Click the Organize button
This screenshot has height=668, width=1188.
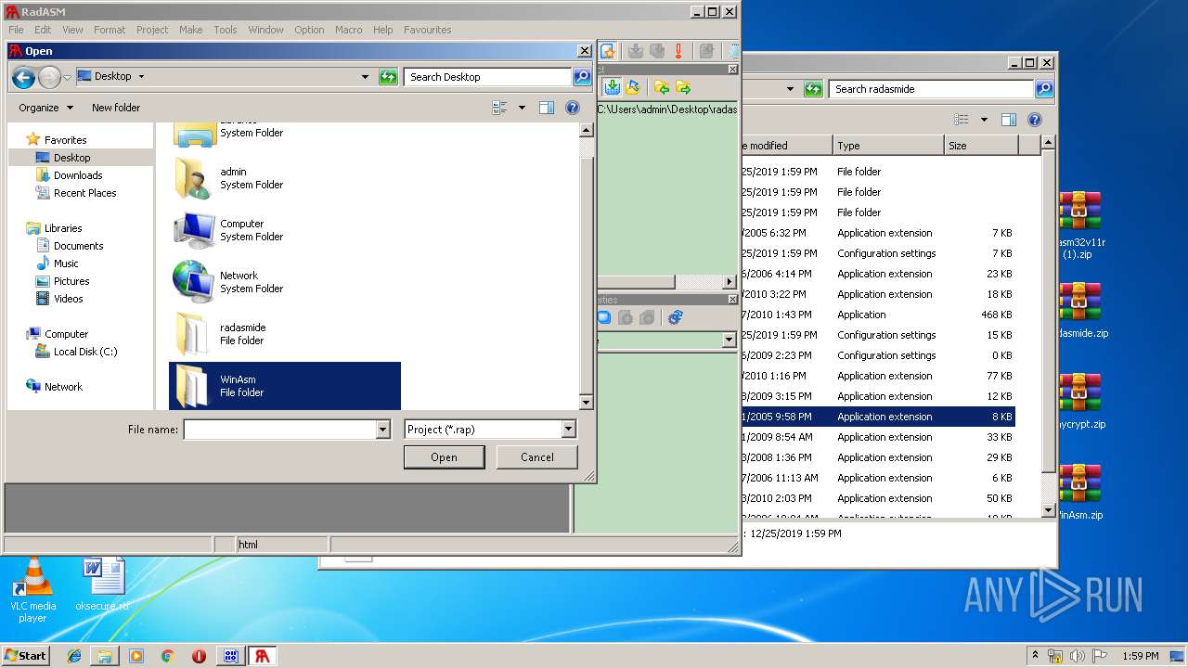[x=45, y=108]
